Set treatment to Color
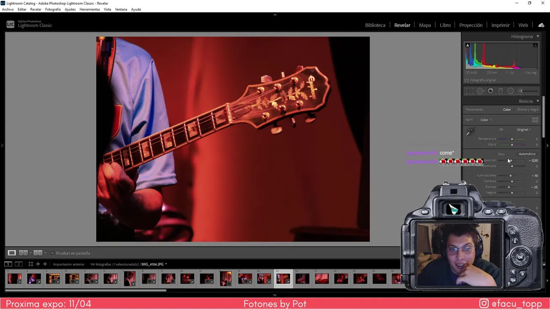 click(507, 109)
